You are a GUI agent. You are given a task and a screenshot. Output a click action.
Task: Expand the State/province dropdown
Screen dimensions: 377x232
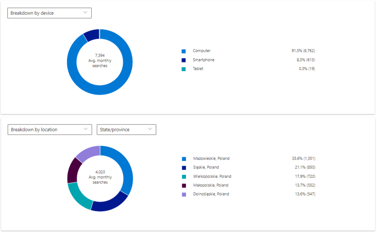pyautogui.click(x=126, y=130)
